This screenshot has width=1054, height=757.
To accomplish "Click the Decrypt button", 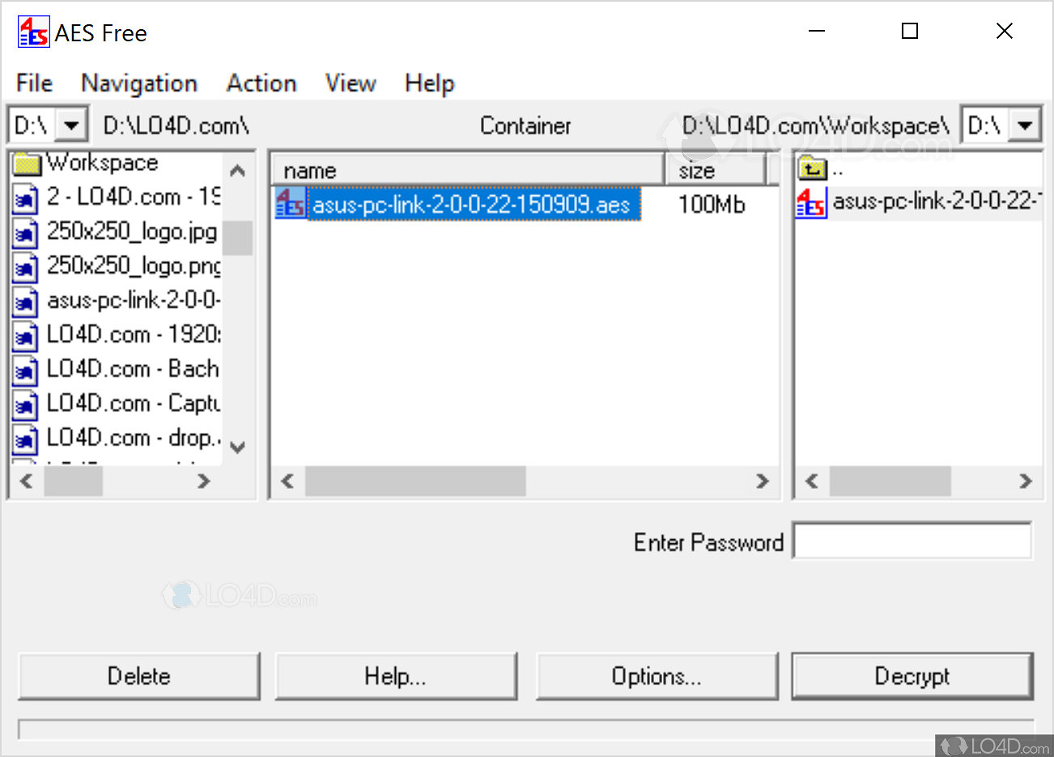I will pyautogui.click(x=912, y=676).
